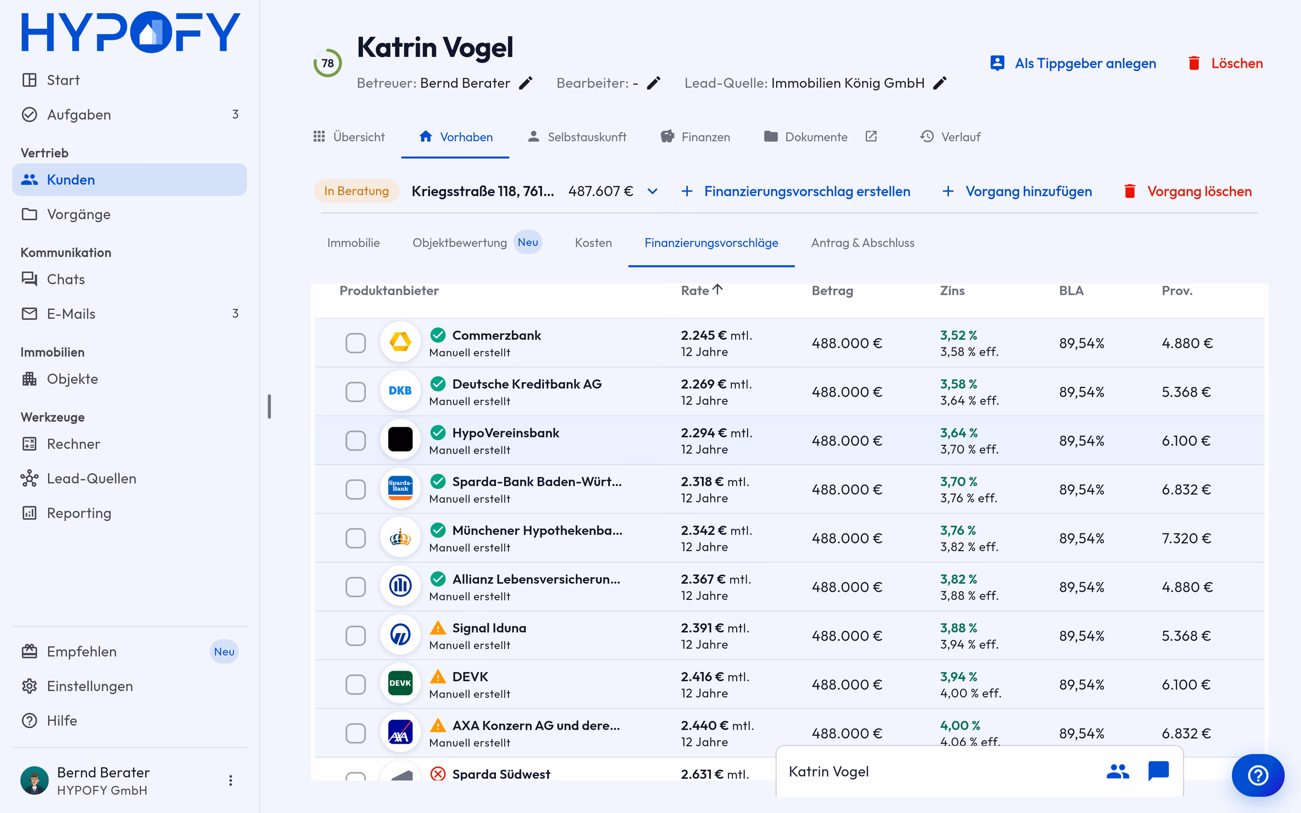Screen dimensions: 1301x813
Task: Click the Signal Iduna logo
Action: 400,635
